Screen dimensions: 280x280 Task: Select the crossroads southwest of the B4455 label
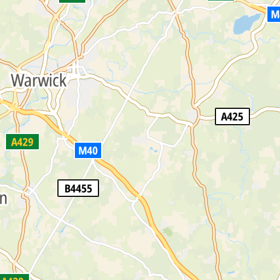point(61,220)
